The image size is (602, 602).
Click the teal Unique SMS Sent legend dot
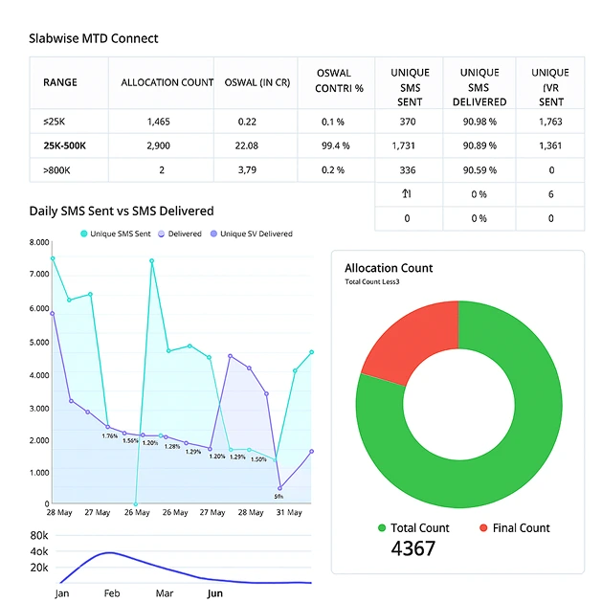(84, 234)
